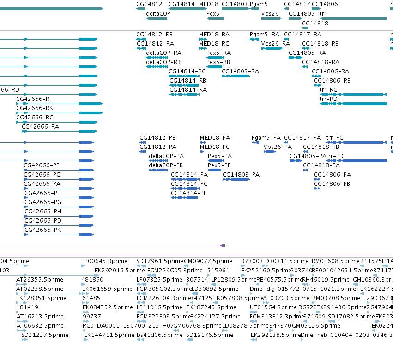
Task: Click the Pgam5-PA protein label
Action: coord(266,138)
